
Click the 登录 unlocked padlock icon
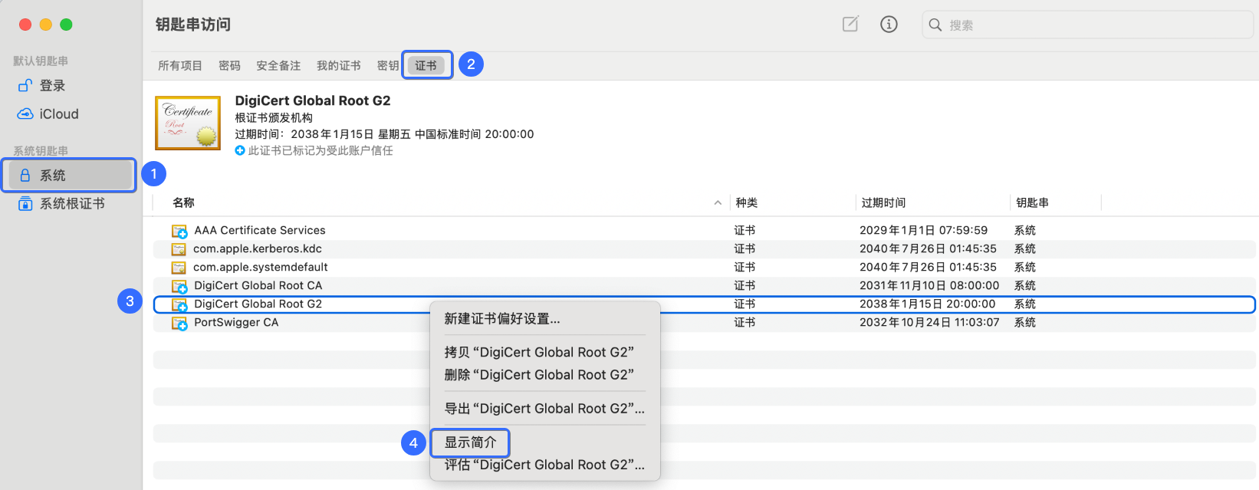coord(25,86)
